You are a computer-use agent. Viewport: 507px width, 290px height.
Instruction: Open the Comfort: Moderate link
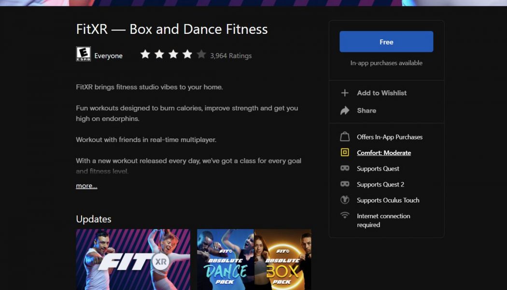[383, 153]
